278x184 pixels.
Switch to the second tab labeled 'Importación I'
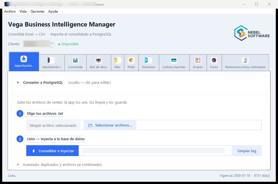52,63
